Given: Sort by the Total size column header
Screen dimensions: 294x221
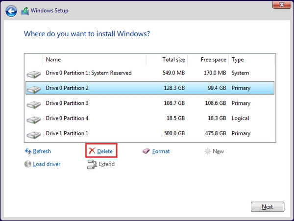Looking at the screenshot, I should 167,60.
